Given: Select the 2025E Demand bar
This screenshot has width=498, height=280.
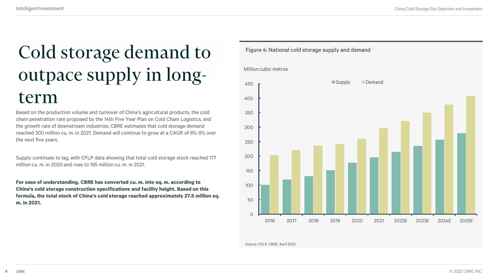Looking at the screenshot, I should coord(471,155).
